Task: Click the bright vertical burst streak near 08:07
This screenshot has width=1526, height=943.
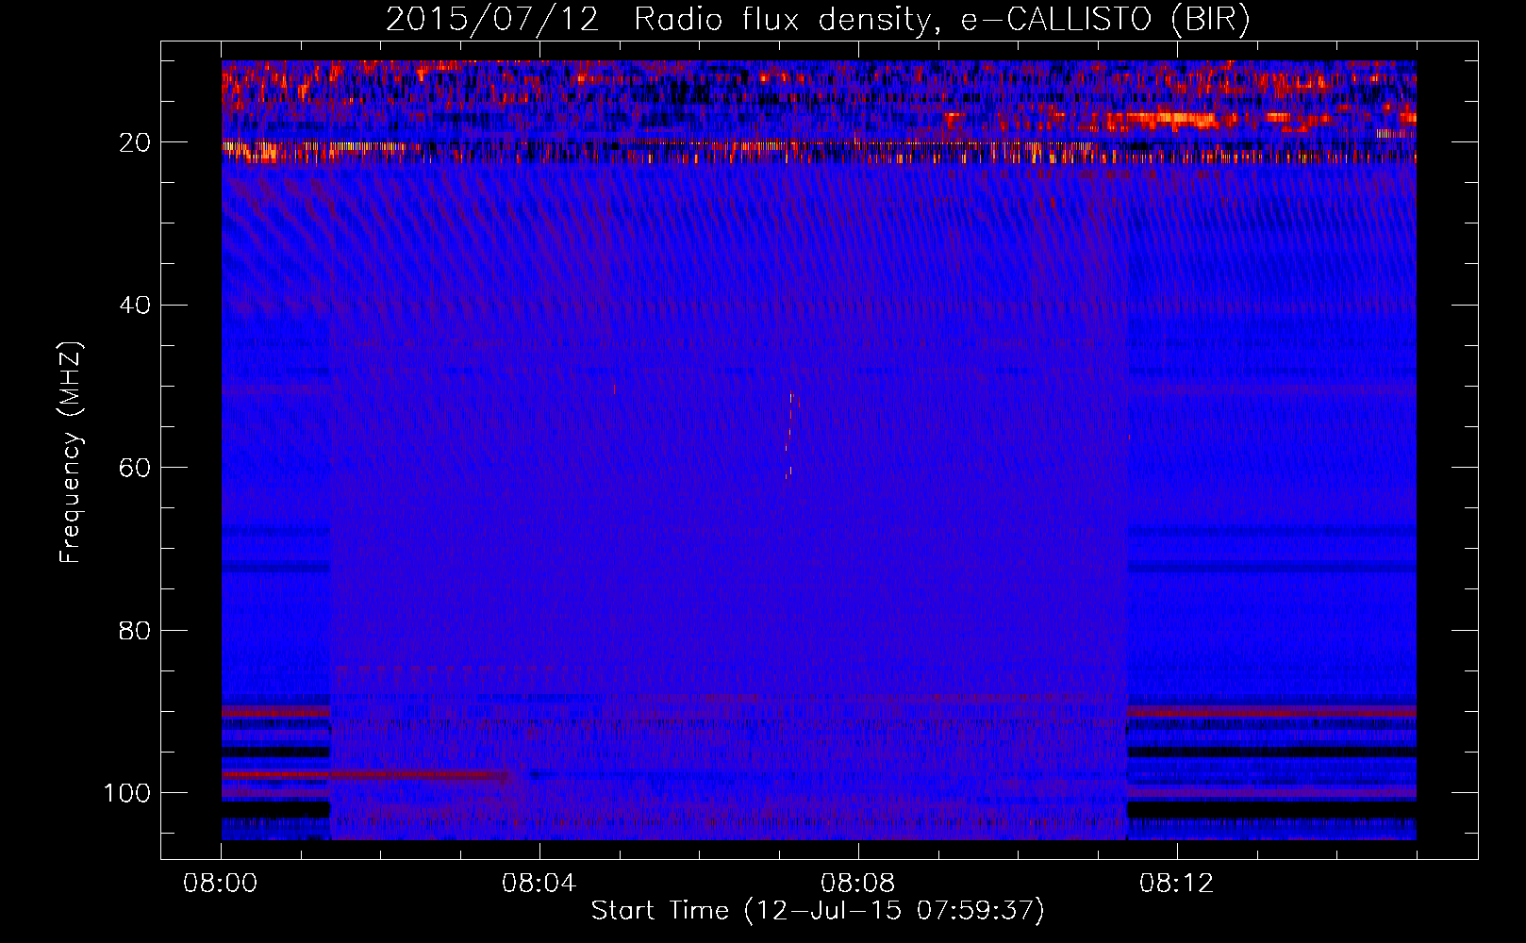Action: click(789, 435)
